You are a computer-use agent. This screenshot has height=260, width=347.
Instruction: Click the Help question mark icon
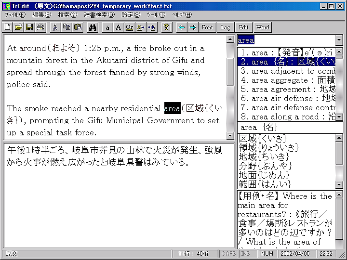[166, 27]
